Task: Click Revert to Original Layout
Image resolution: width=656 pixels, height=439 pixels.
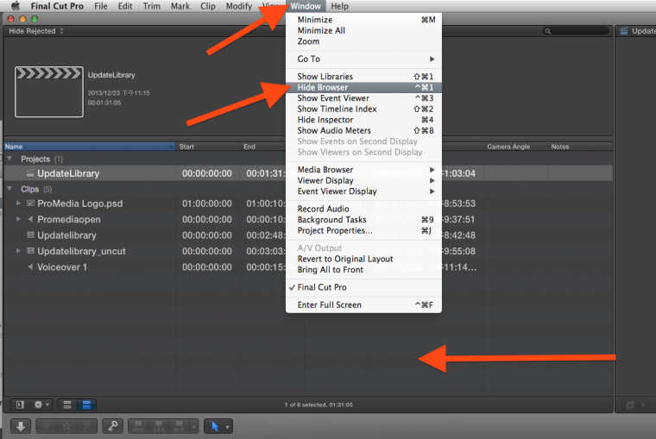Action: pyautogui.click(x=344, y=259)
